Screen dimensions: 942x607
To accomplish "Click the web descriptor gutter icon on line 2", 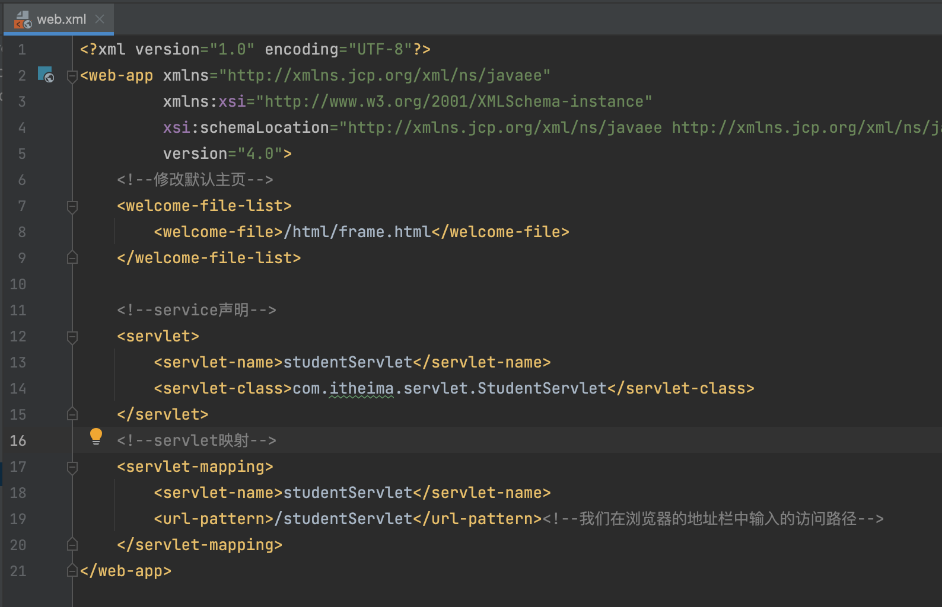I will click(46, 75).
